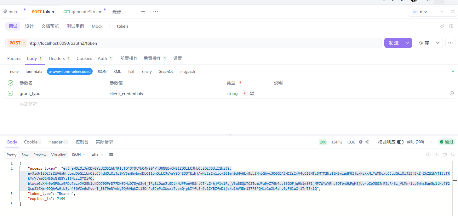Expand the 发送 button dropdown arrow

coord(408,43)
